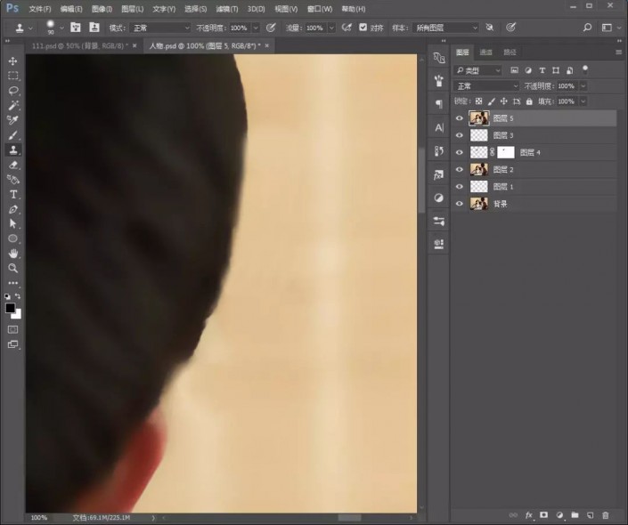The width and height of the screenshot is (628, 525).
Task: Select the Brush tool
Action: 12,135
